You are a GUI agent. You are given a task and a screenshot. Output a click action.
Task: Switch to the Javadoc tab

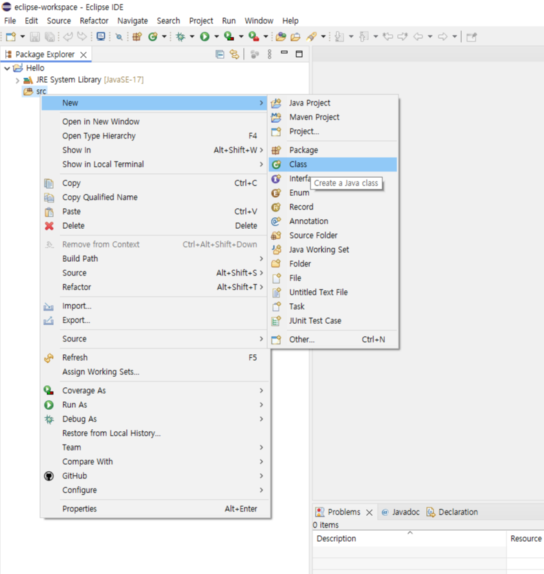400,512
